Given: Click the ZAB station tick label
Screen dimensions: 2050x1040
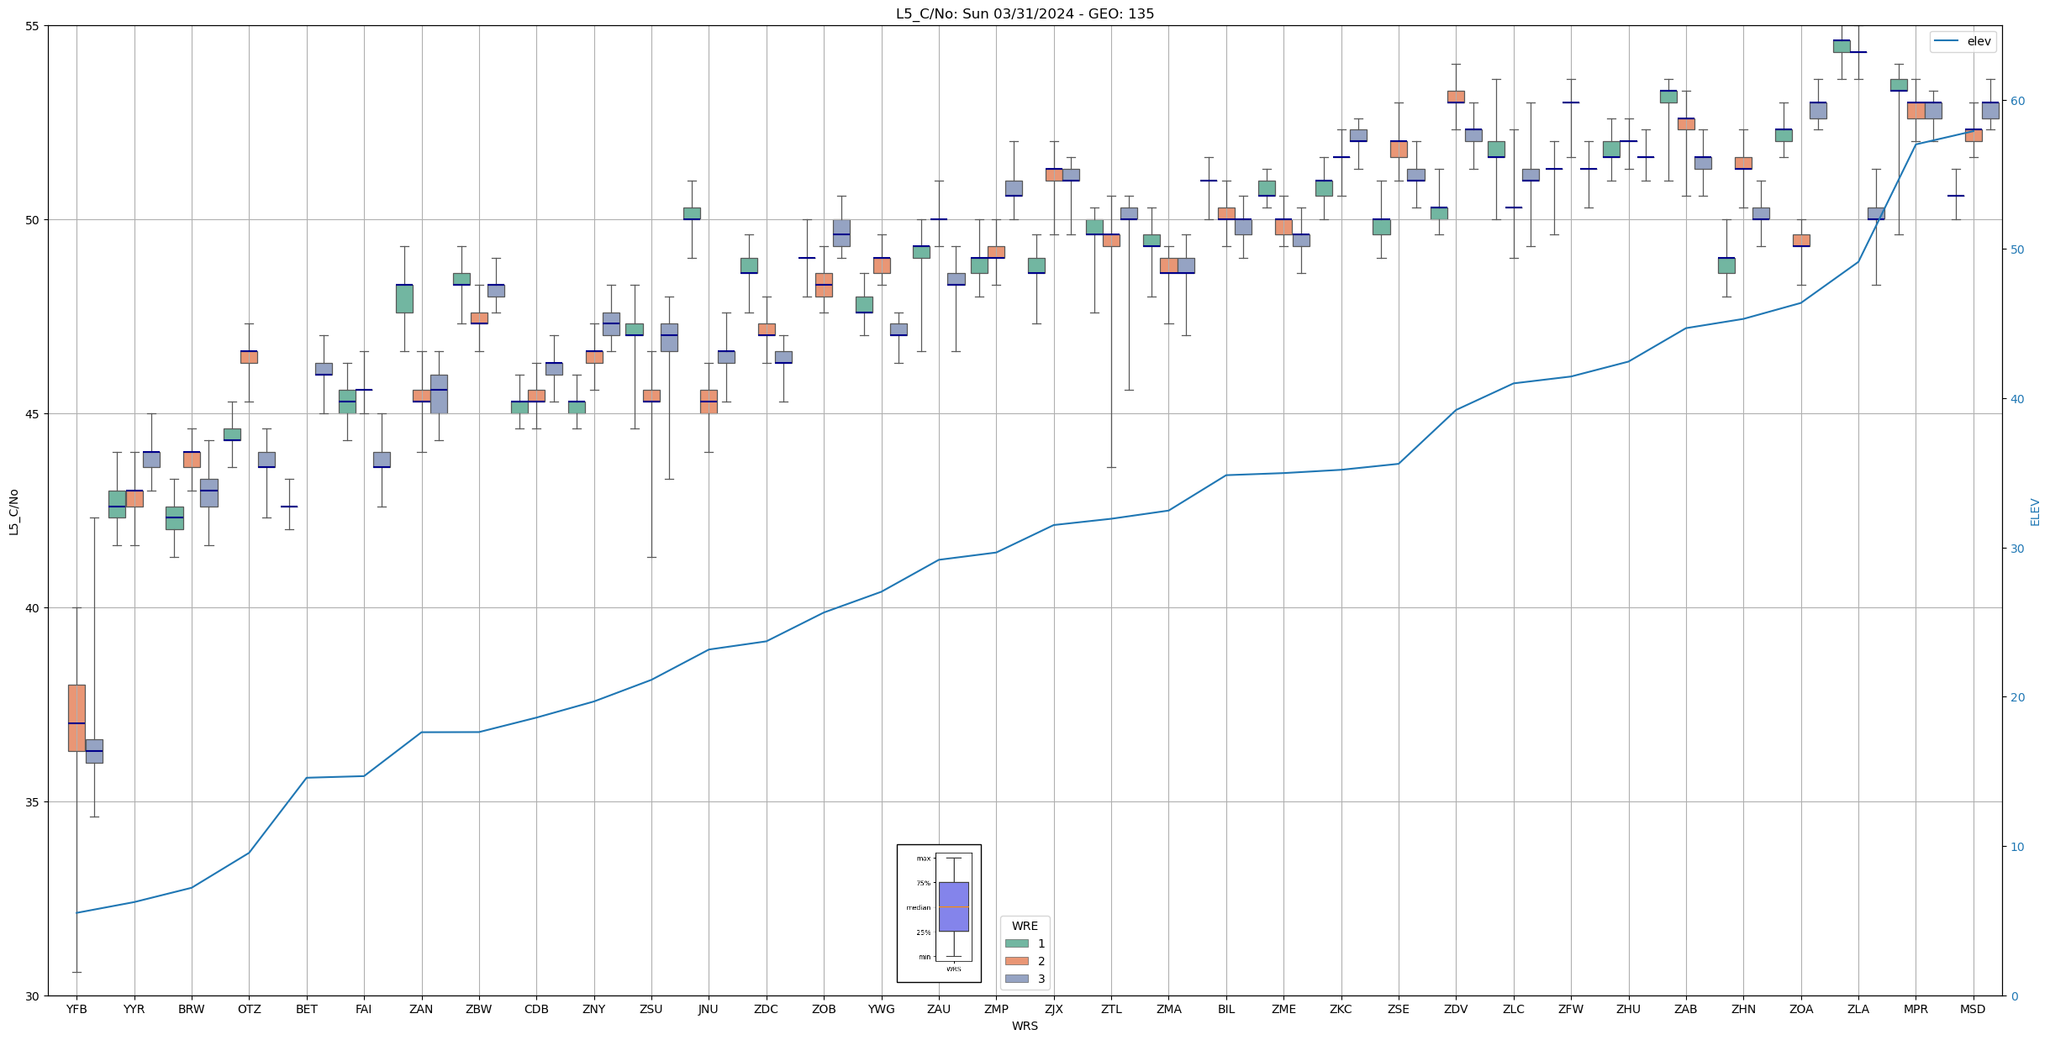Looking at the screenshot, I should click(x=1686, y=1009).
